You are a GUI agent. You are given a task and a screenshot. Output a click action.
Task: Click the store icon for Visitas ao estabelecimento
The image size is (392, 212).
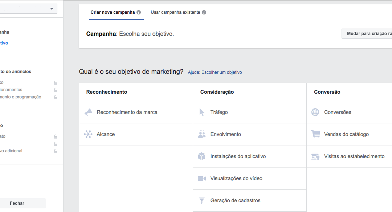click(315, 156)
